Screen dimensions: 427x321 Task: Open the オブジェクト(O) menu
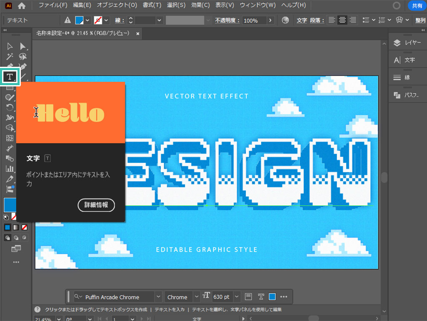point(117,5)
